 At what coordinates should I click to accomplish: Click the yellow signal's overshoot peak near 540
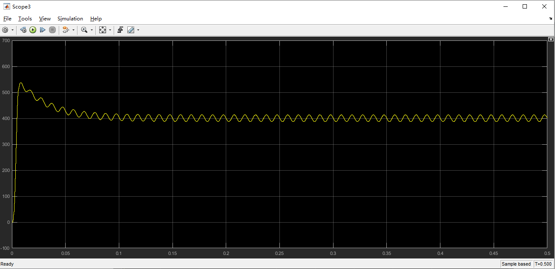(21, 83)
